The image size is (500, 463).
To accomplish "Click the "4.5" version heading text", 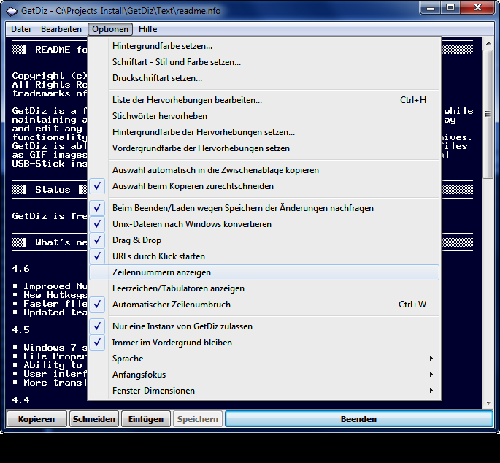I will 20,330.
